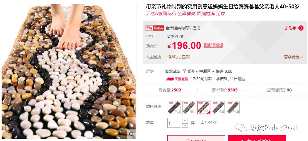This screenshot has height=141, width=308.
Task: Open the 中原区 district dropdown
Action: 207,71
